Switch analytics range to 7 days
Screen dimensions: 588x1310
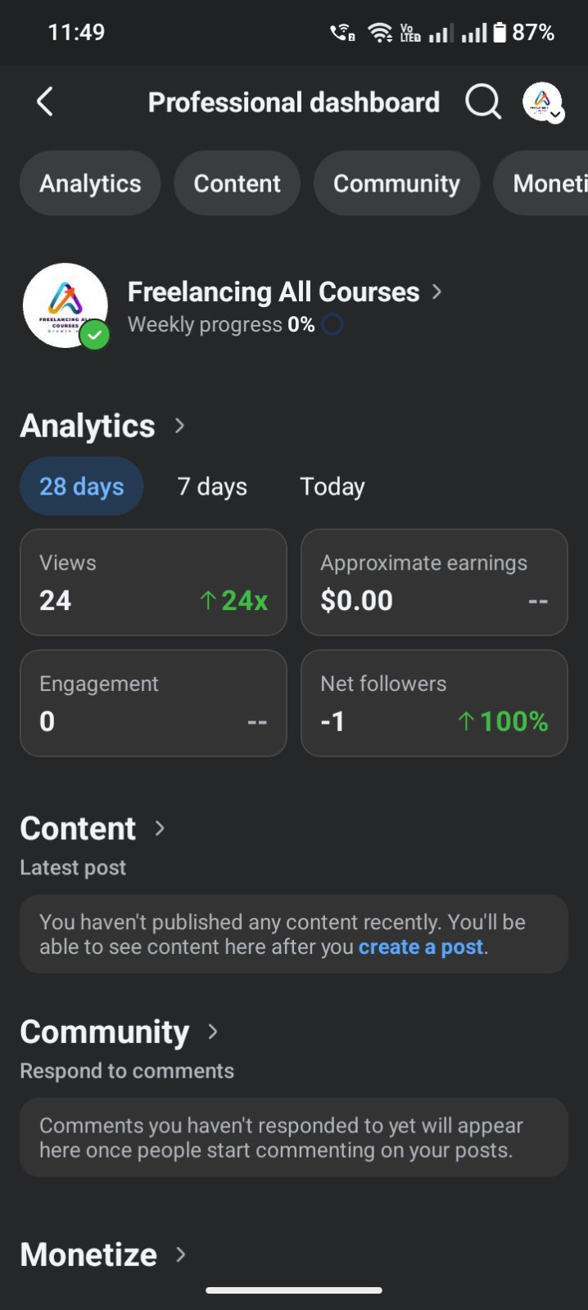pyautogui.click(x=212, y=486)
